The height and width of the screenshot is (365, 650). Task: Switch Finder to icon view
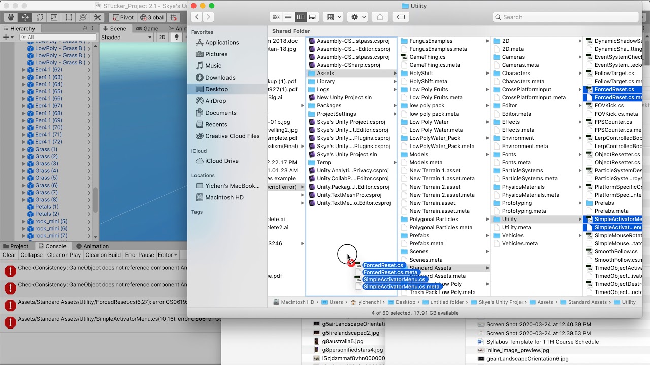point(276,17)
